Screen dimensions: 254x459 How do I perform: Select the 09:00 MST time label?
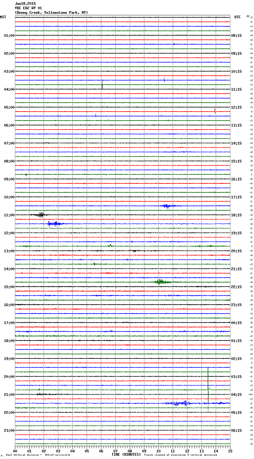(x=9, y=179)
